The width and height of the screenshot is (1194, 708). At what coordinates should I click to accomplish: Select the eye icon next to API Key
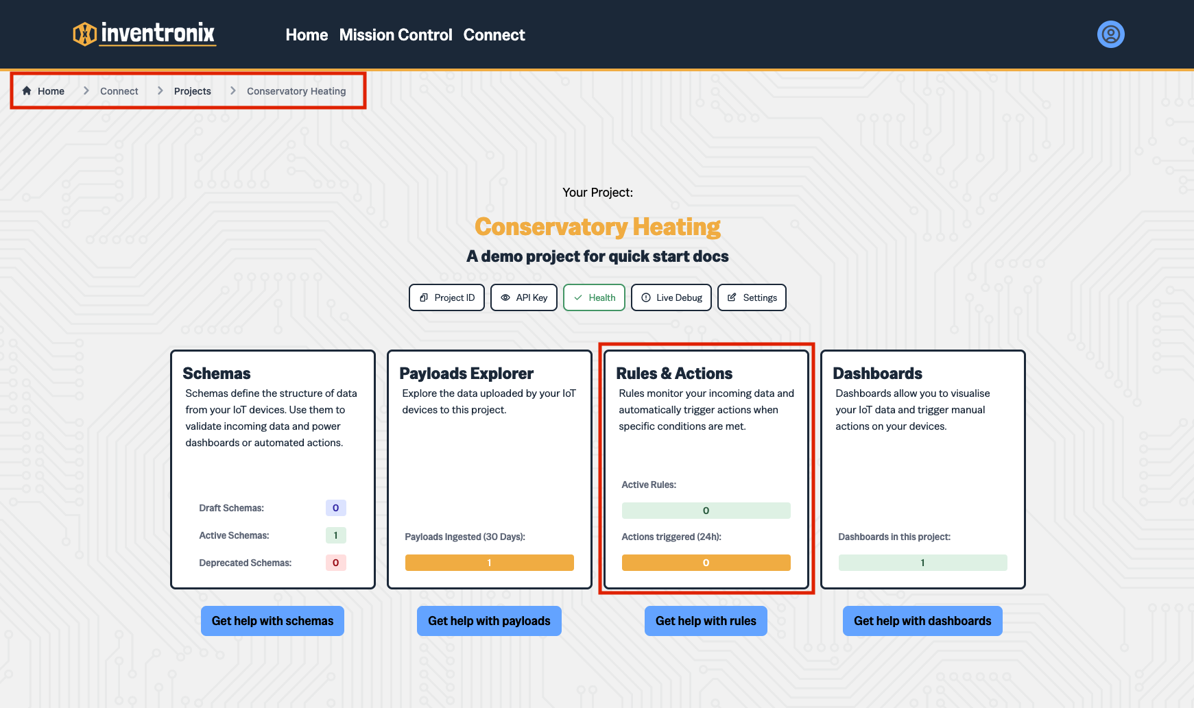pos(506,297)
